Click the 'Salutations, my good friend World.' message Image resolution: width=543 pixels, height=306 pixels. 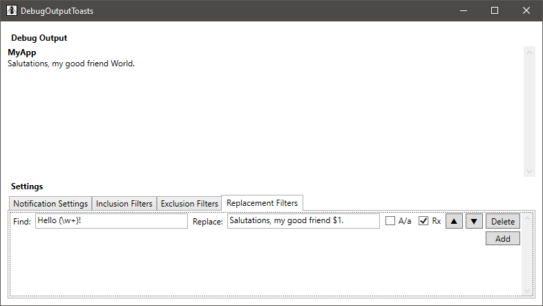71,64
